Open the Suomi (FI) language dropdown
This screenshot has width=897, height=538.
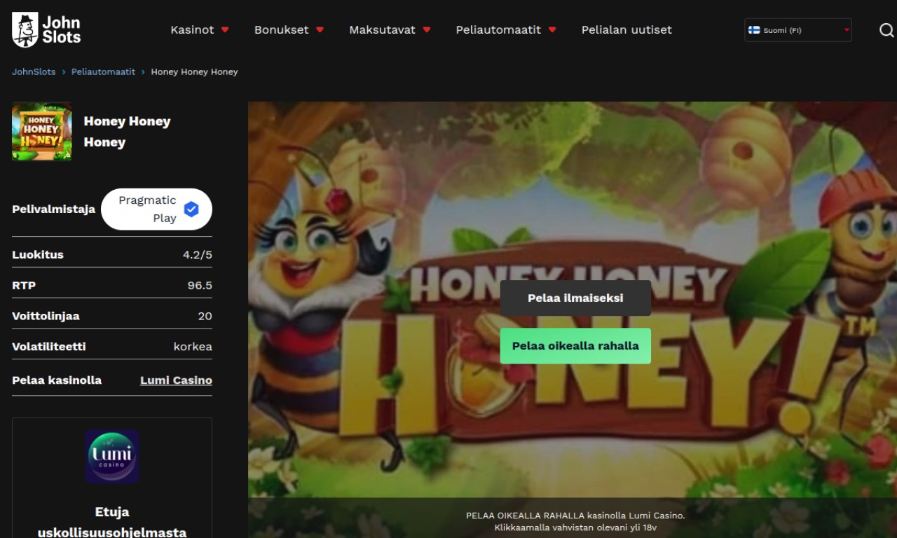point(798,30)
